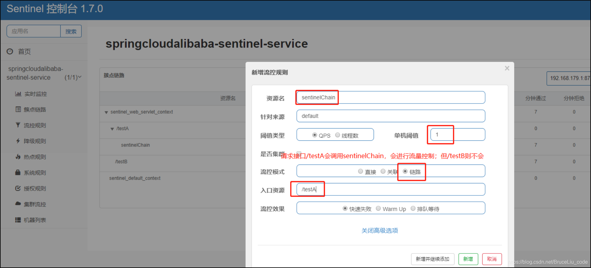Select the /testB tree row
Viewport: 591px width, 268px height.
(121, 161)
